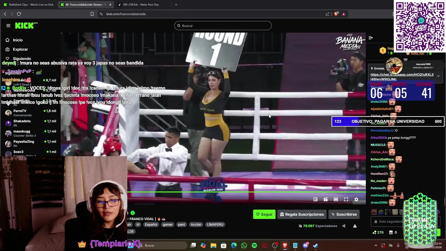The image size is (446, 251).
Task: Open the Kick hamburger menu
Action: pos(8,25)
